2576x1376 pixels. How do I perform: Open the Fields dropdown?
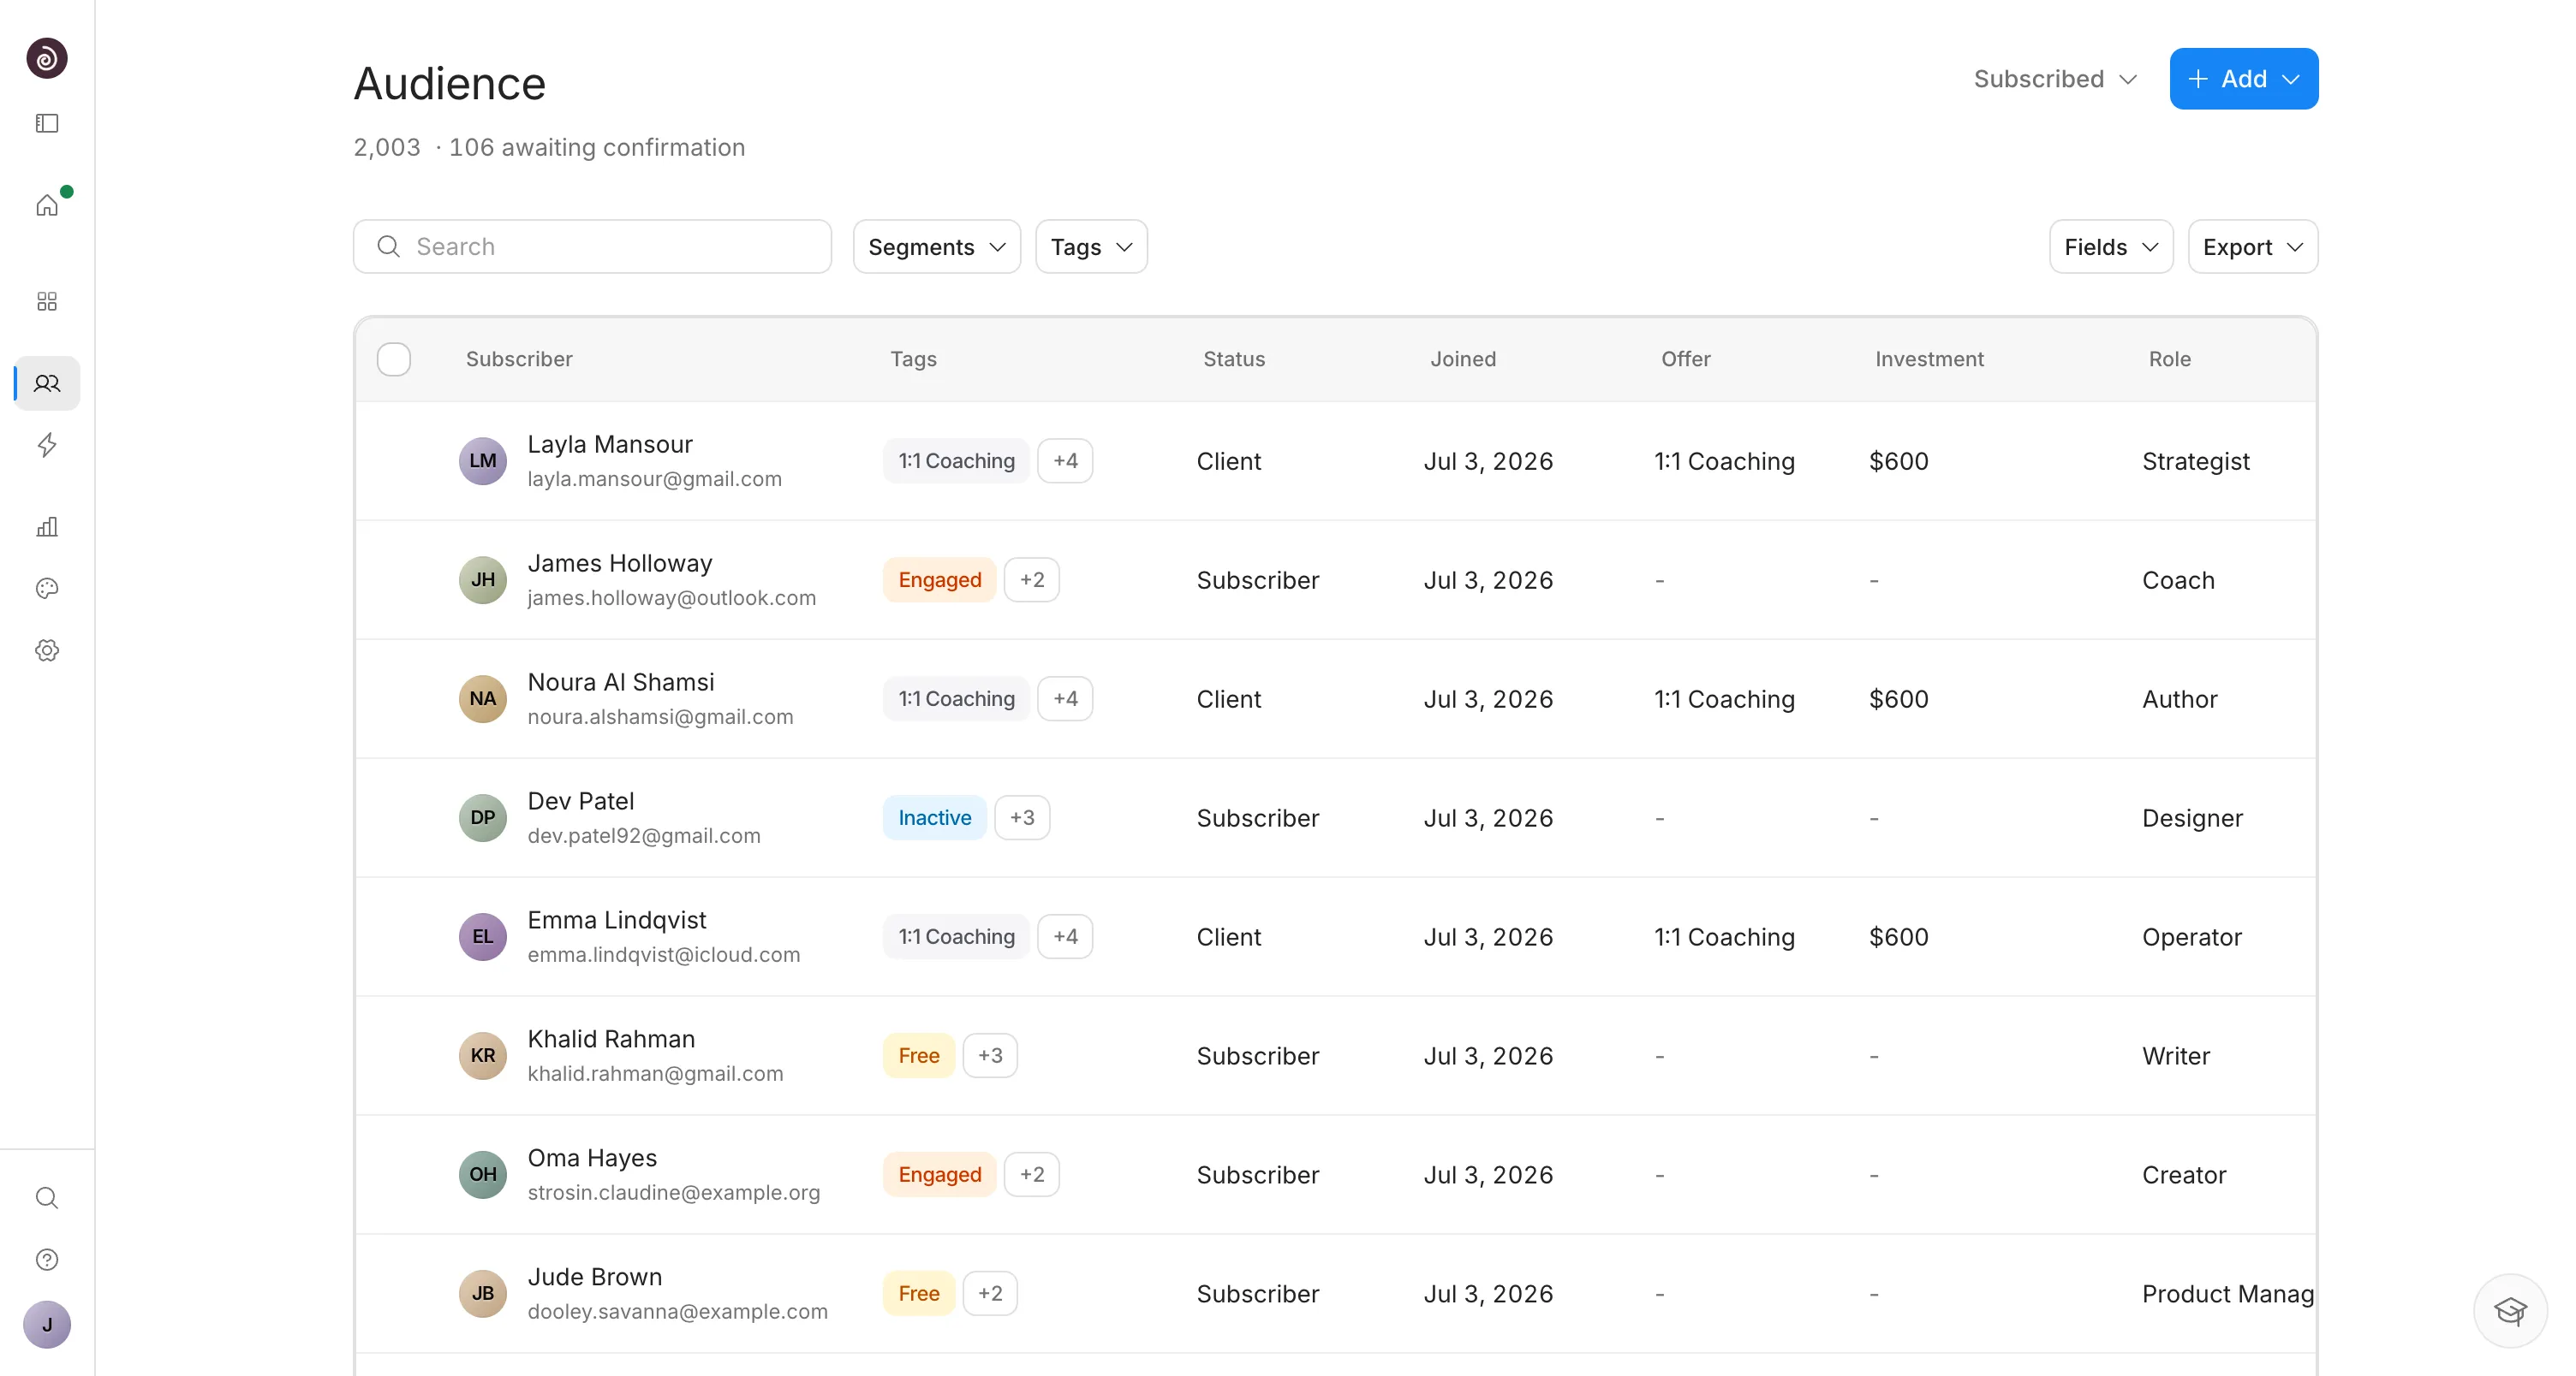tap(2111, 246)
